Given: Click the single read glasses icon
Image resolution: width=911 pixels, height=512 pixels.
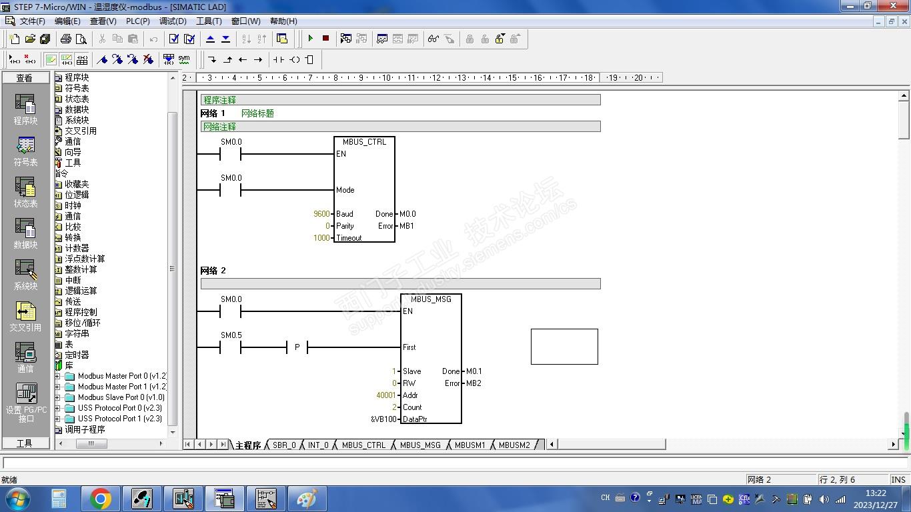Looking at the screenshot, I should coord(433,39).
